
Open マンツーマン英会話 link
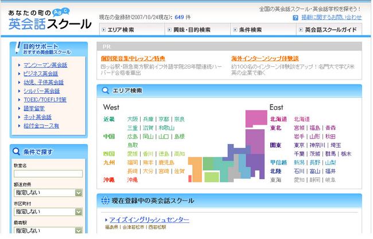pyautogui.click(x=45, y=65)
